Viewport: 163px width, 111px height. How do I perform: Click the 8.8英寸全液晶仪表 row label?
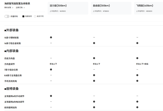click(13, 75)
